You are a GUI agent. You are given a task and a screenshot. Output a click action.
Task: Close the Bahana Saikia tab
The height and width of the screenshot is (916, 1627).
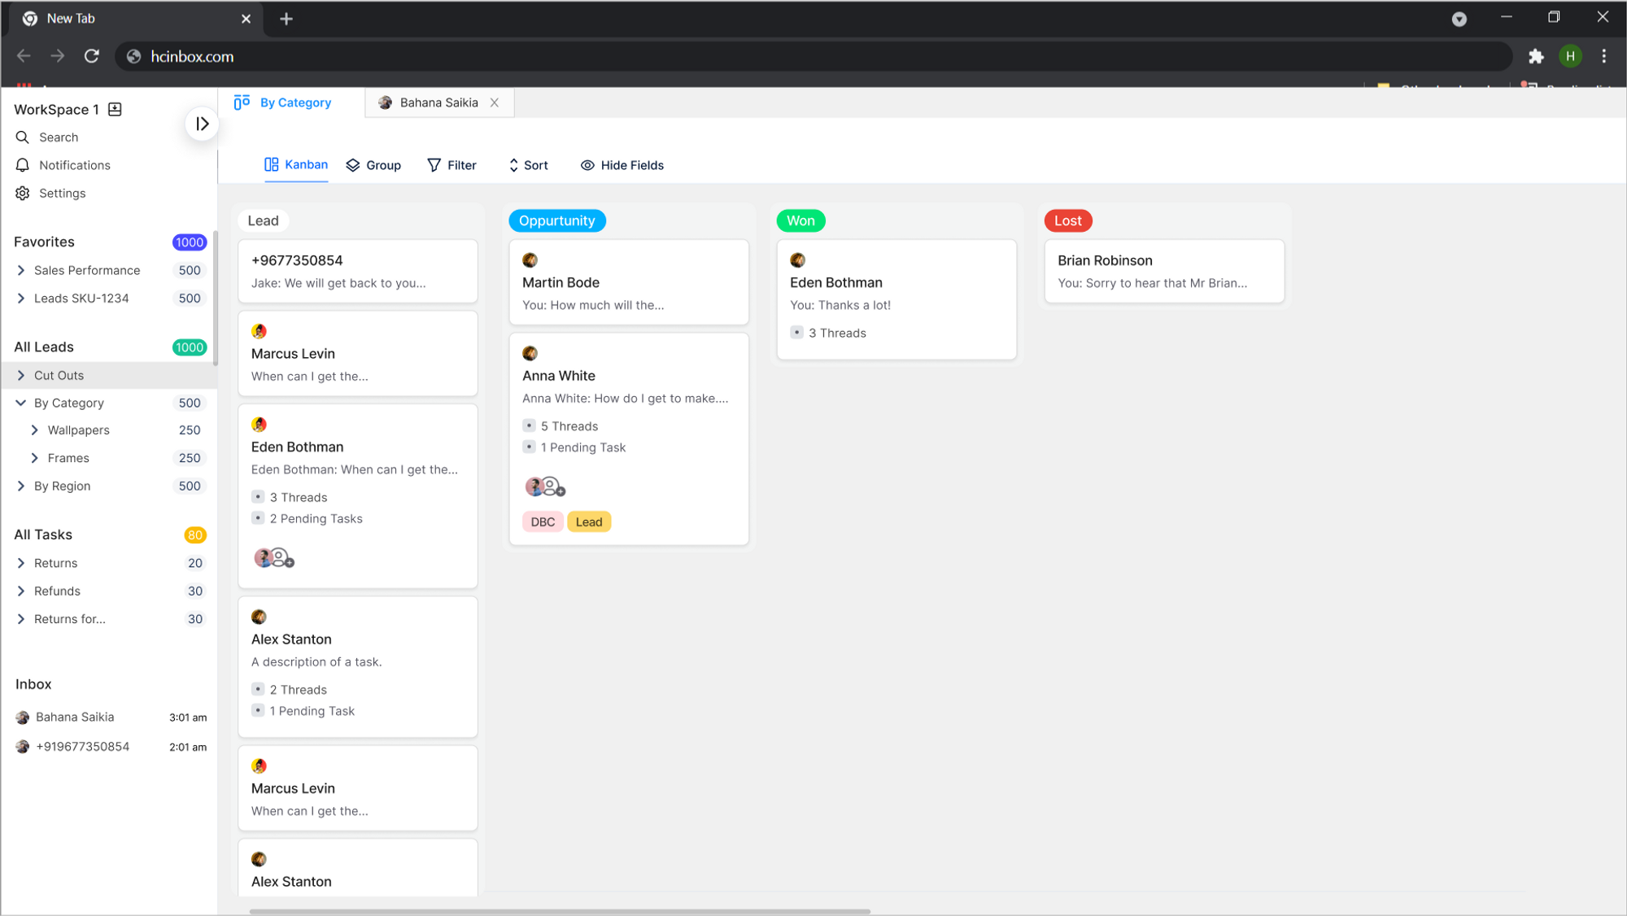[x=495, y=103]
